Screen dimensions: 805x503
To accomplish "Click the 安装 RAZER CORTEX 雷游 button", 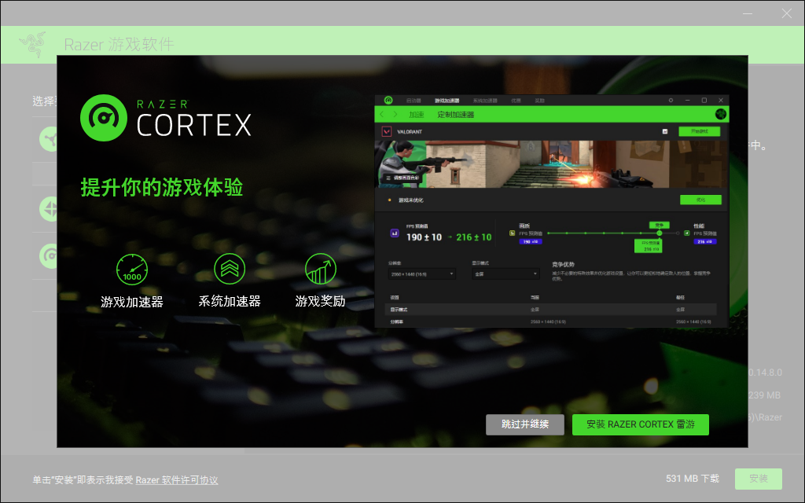I will (x=640, y=424).
